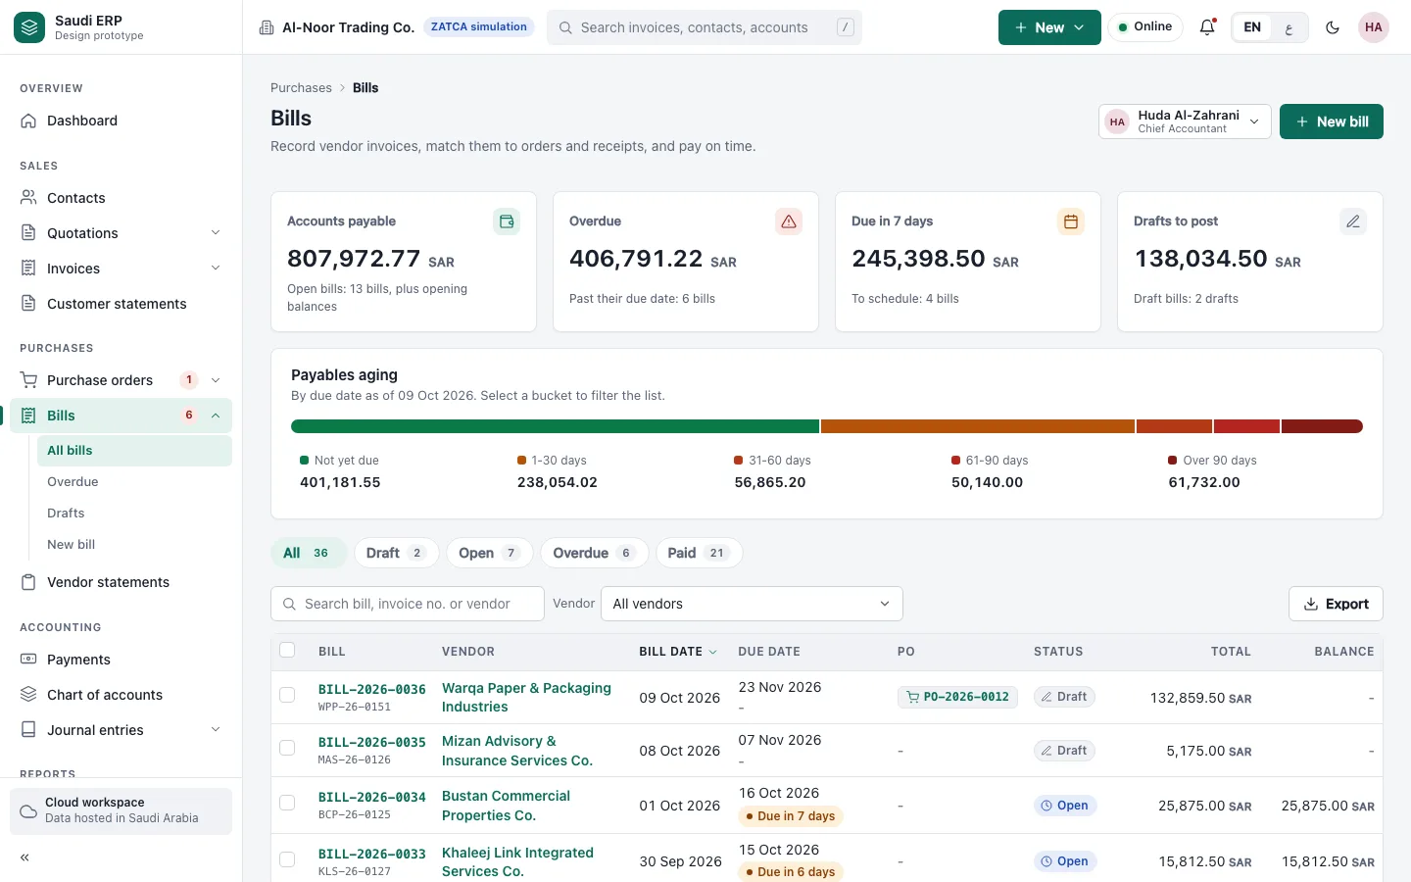Open Payments in the sidebar
Viewport: 1411px width, 882px height.
coord(121,660)
